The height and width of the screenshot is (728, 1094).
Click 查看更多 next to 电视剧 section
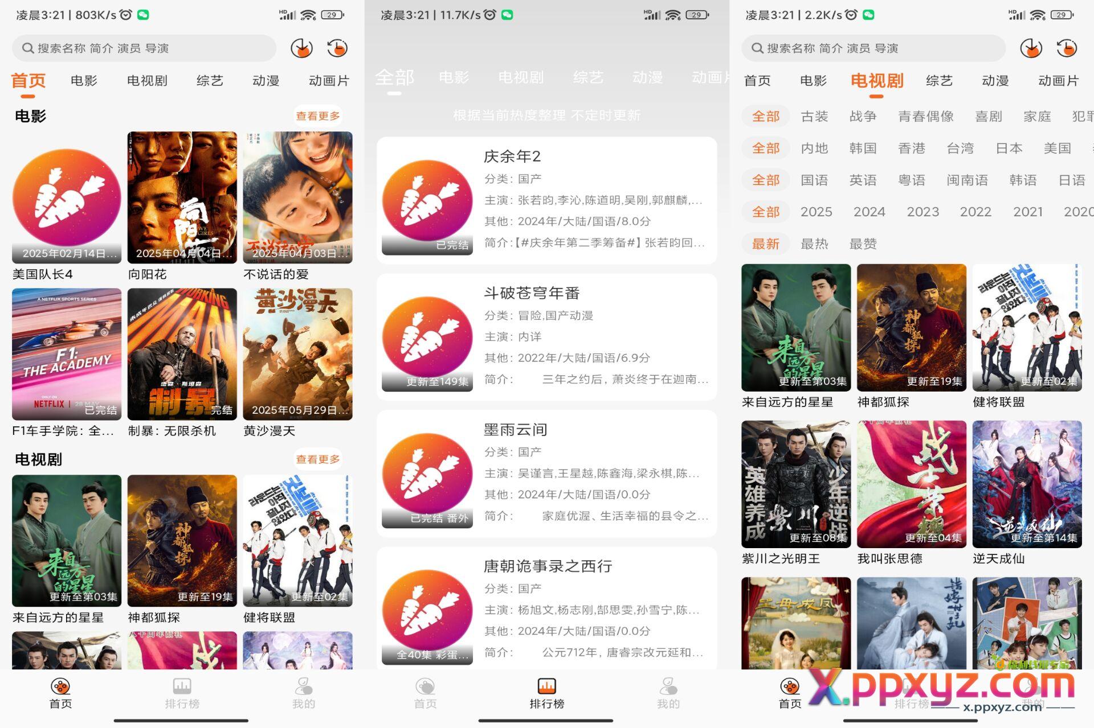(x=317, y=459)
